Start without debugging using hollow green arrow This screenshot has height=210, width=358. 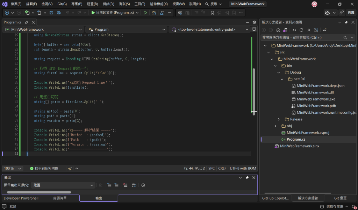145,13
